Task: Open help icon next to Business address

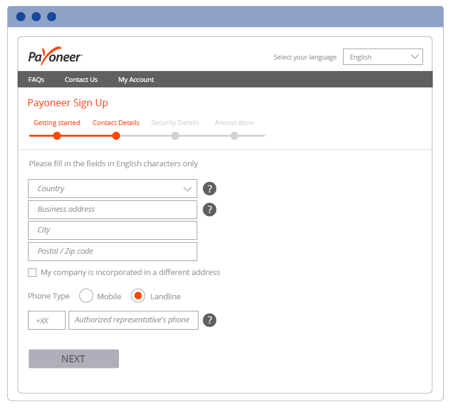Action: point(209,209)
